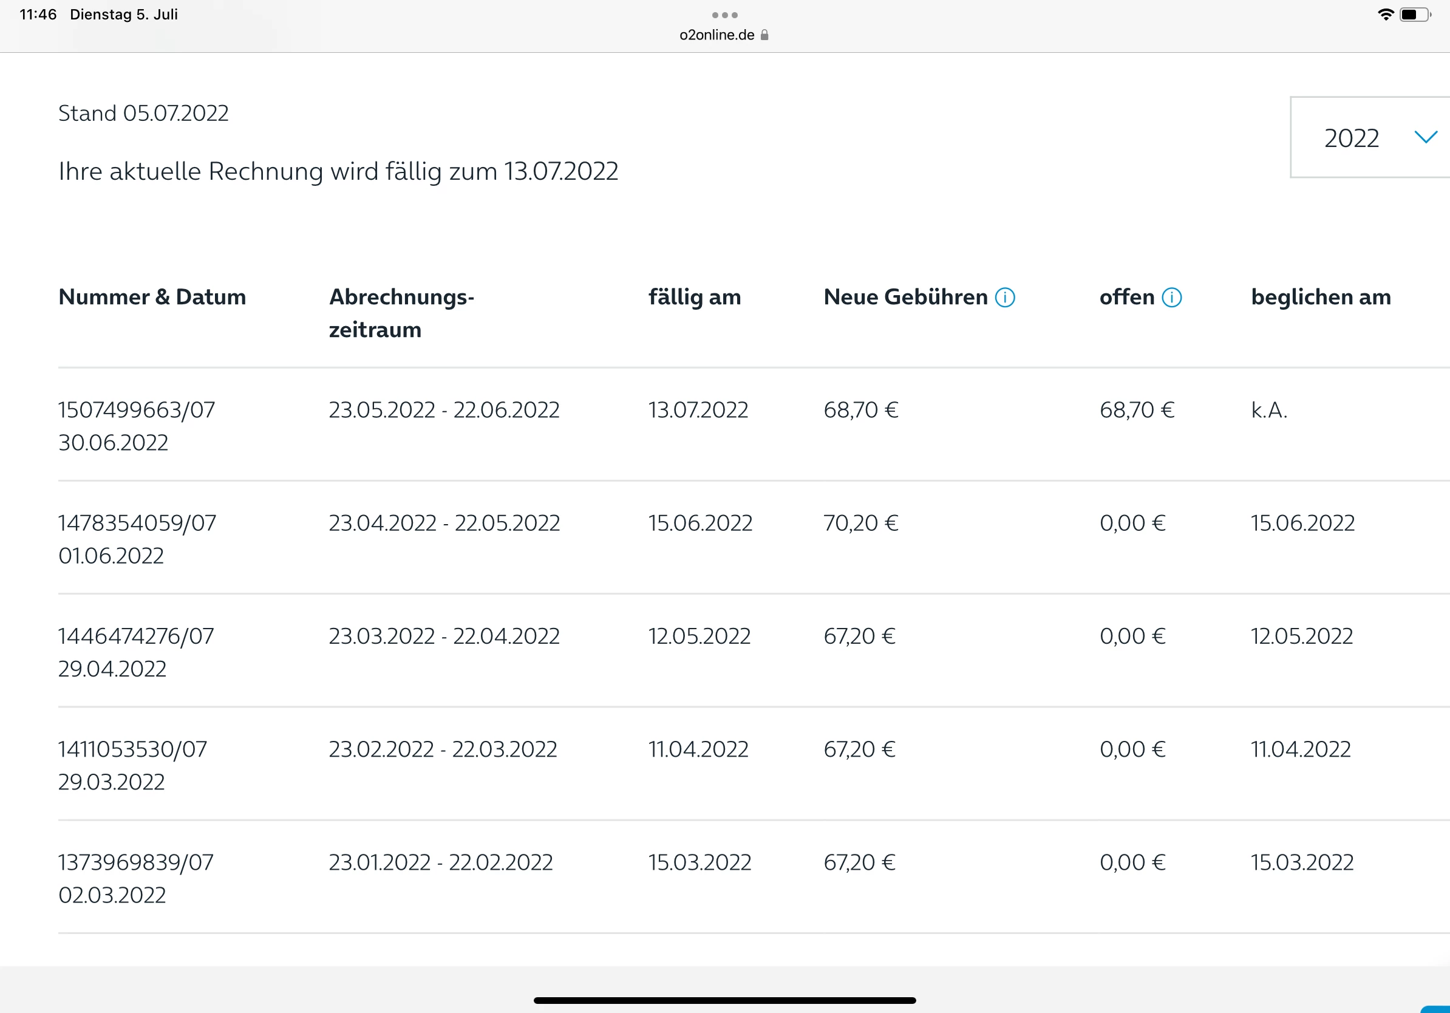Tap the 11:46 clock in status bar
Viewport: 1450px width, 1013px height.
[38, 15]
